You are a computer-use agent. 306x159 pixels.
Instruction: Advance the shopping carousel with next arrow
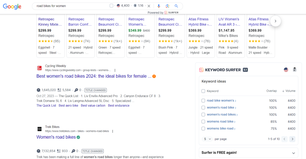coord(275,21)
